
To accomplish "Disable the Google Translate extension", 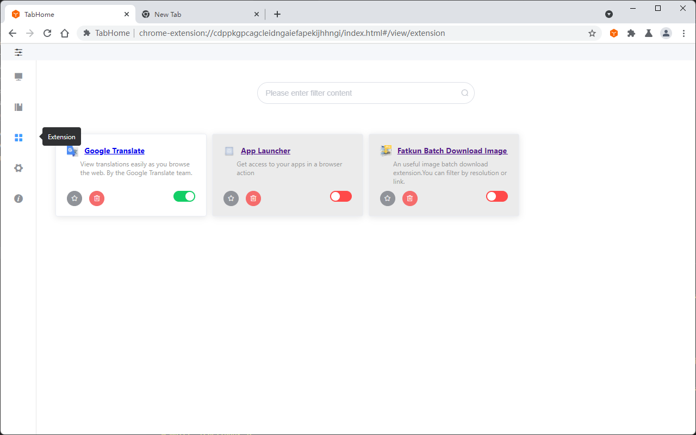I will click(184, 196).
